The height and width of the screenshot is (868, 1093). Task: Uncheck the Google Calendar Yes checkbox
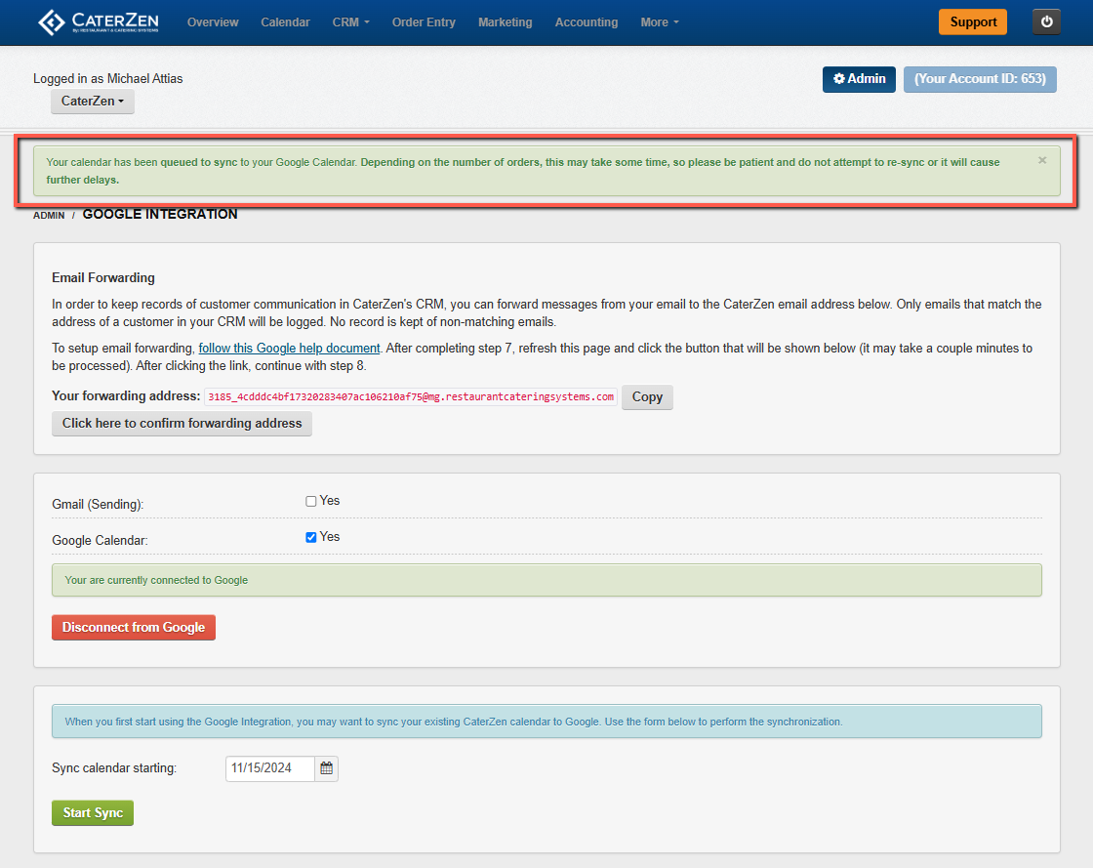[x=311, y=538]
